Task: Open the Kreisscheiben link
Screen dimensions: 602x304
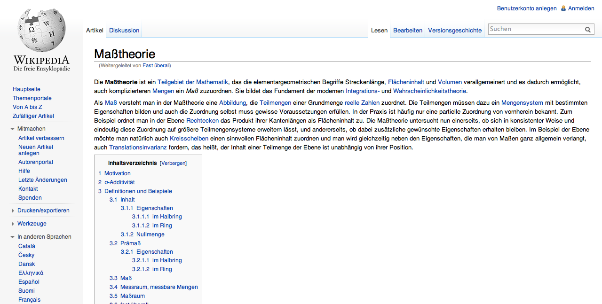Action: (x=189, y=138)
